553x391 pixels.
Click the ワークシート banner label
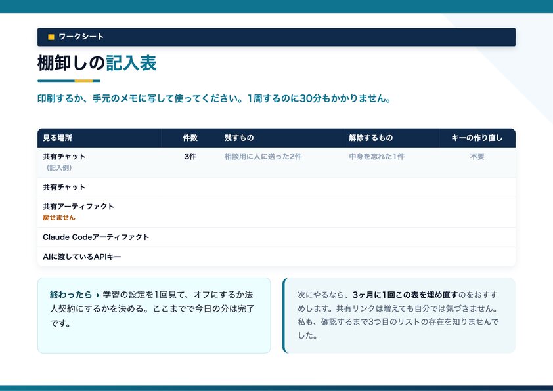coord(81,37)
